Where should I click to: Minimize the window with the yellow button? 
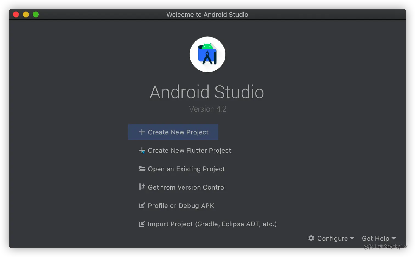point(26,15)
